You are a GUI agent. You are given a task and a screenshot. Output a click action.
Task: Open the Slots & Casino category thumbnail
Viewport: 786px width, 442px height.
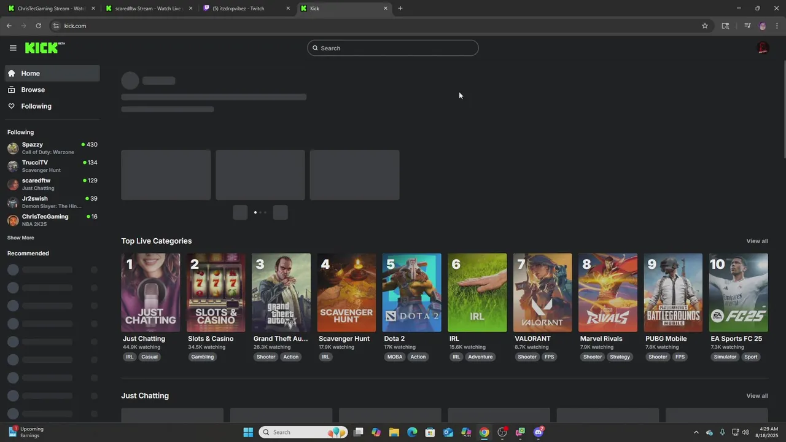click(x=216, y=293)
